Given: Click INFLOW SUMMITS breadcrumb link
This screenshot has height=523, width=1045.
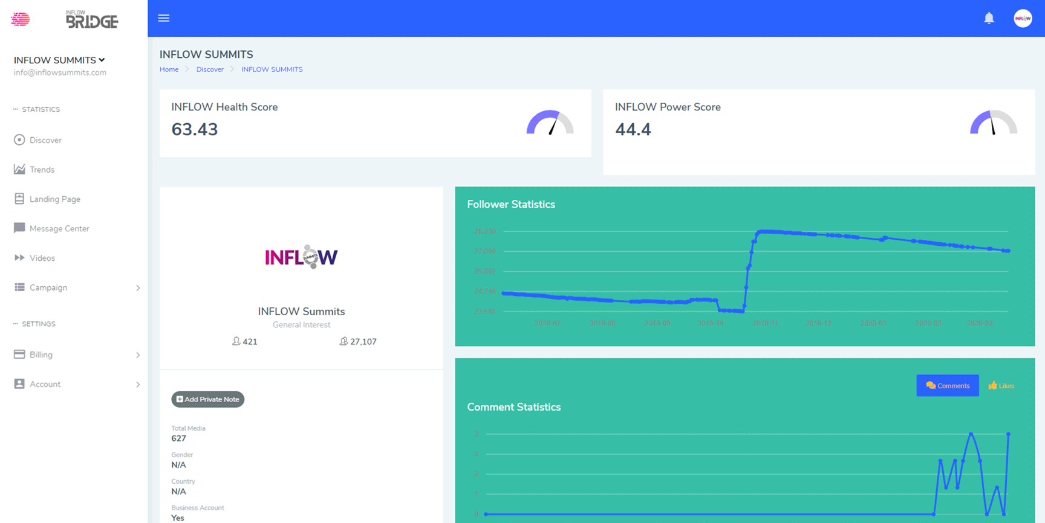Looking at the screenshot, I should click(x=272, y=69).
